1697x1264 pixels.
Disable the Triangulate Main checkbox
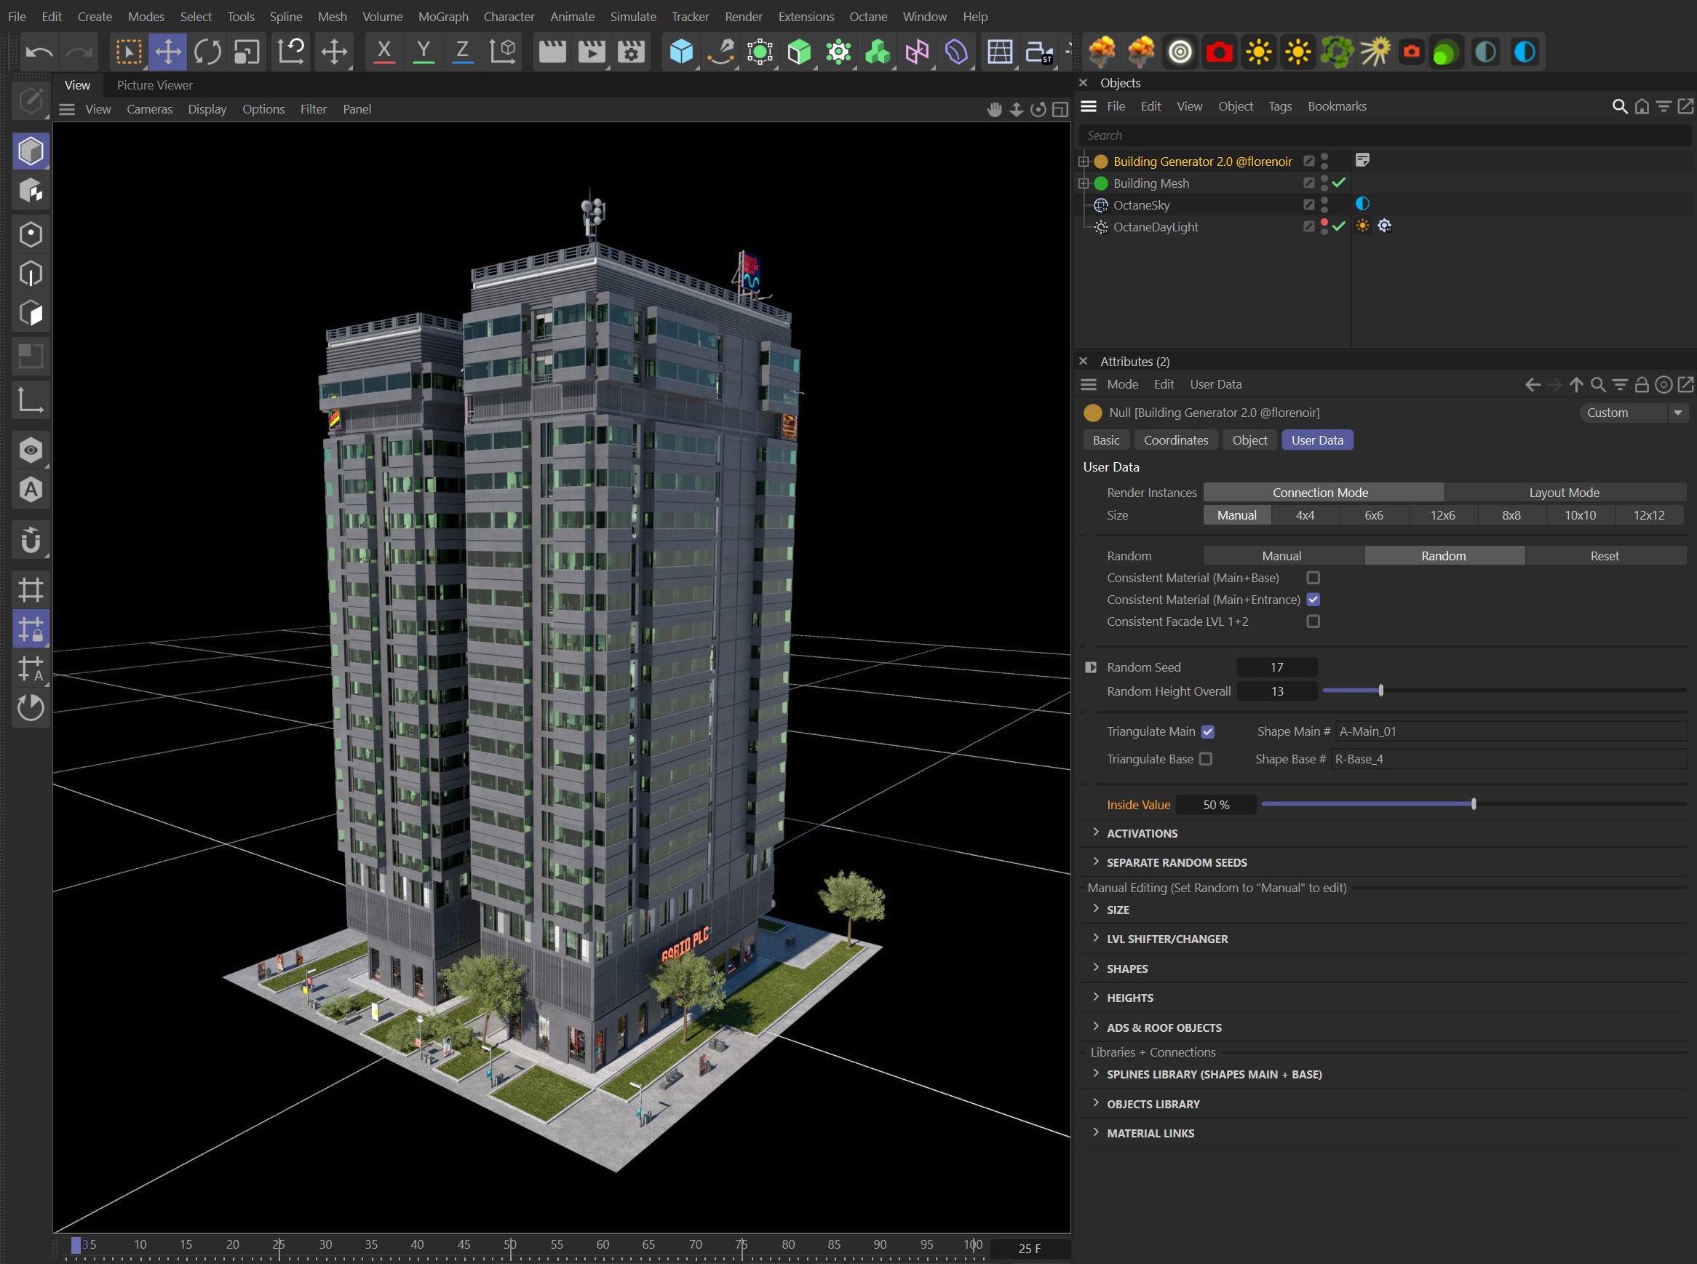pos(1207,731)
